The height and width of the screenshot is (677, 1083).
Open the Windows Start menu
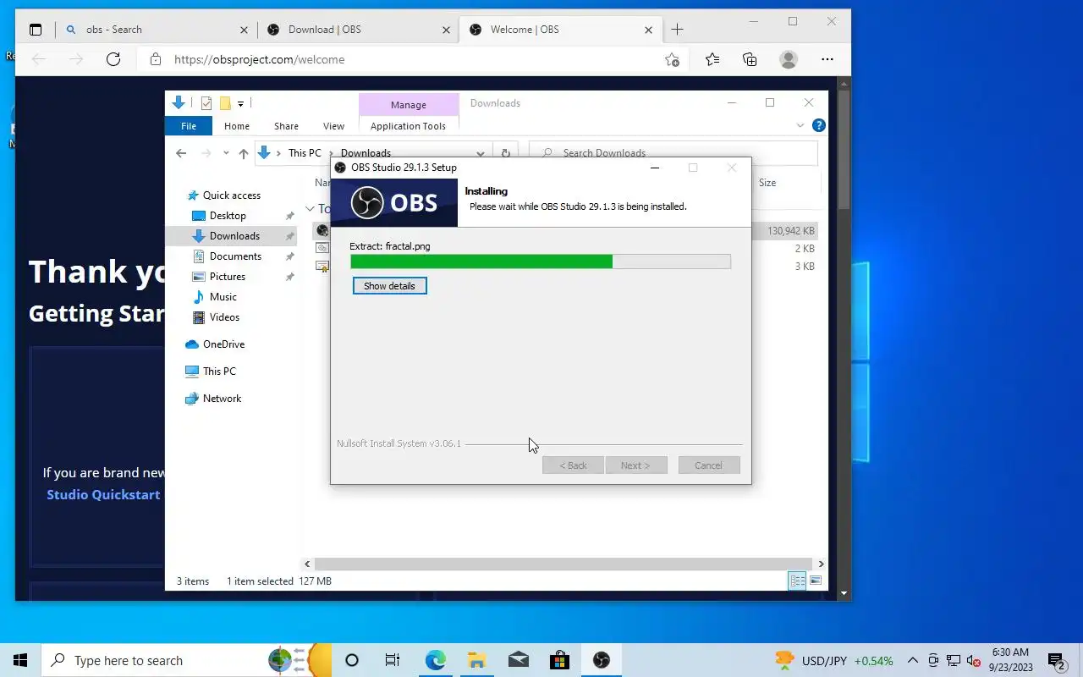pyautogui.click(x=20, y=660)
